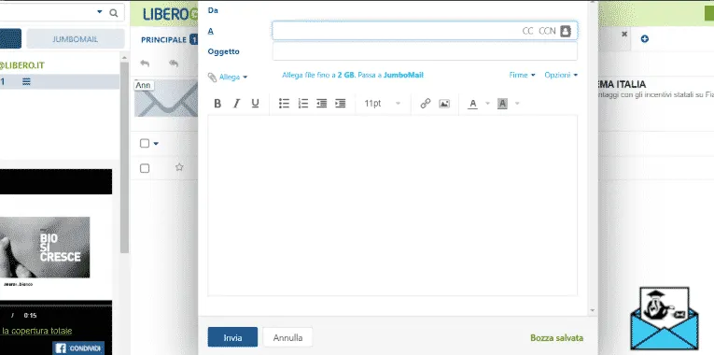Apply text color with the A icon
Image resolution: width=714 pixels, height=355 pixels.
coord(472,104)
